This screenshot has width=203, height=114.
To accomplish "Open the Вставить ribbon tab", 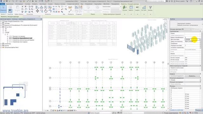I will coord(35,4).
